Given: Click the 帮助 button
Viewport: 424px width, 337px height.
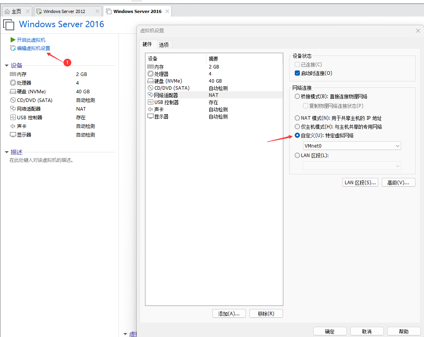Looking at the screenshot, I should pyautogui.click(x=404, y=331).
